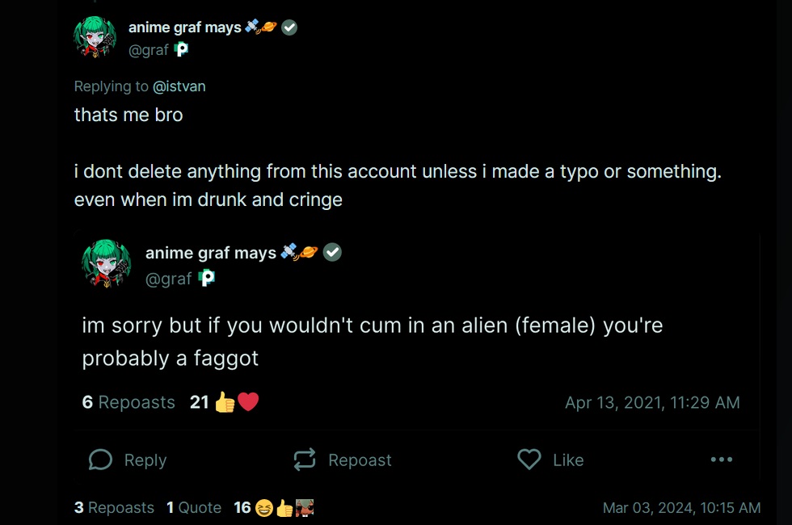Open the "1 Quote" link
Viewport: 792px width, 525px height.
[194, 507]
